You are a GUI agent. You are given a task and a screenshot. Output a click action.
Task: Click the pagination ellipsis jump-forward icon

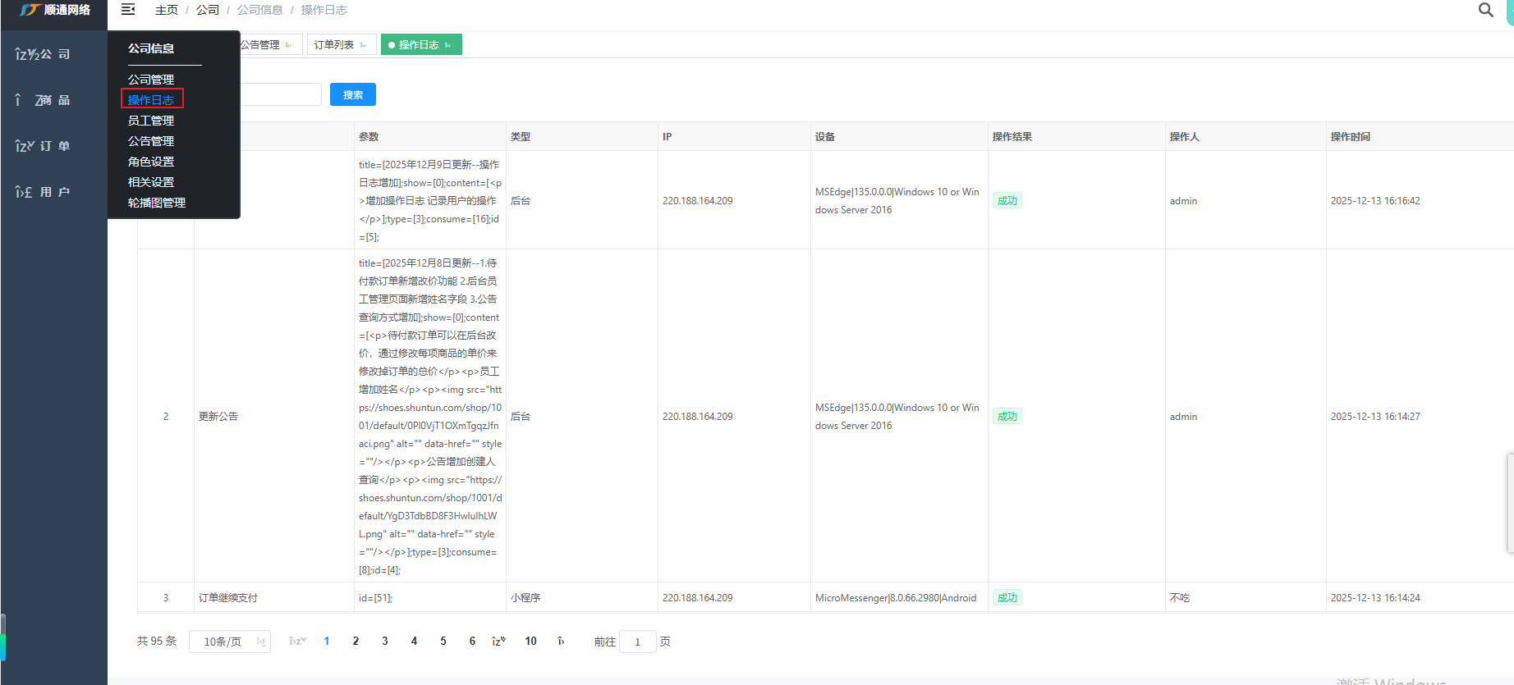(x=498, y=642)
